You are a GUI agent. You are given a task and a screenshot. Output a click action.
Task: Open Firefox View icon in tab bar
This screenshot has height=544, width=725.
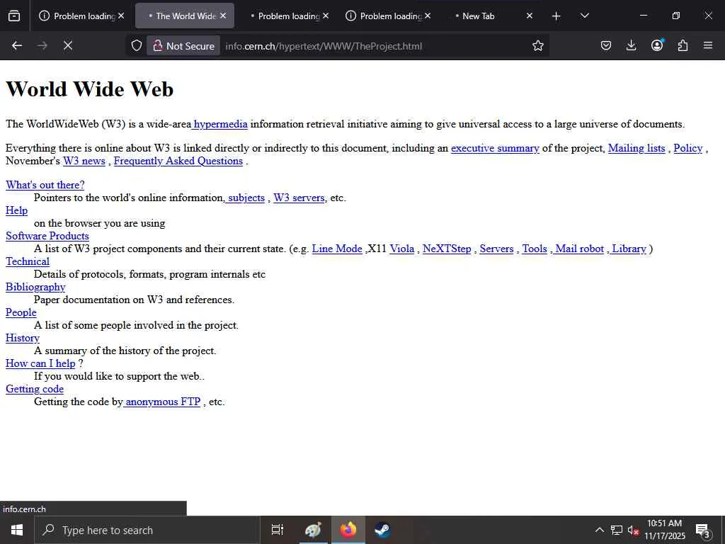click(x=14, y=16)
